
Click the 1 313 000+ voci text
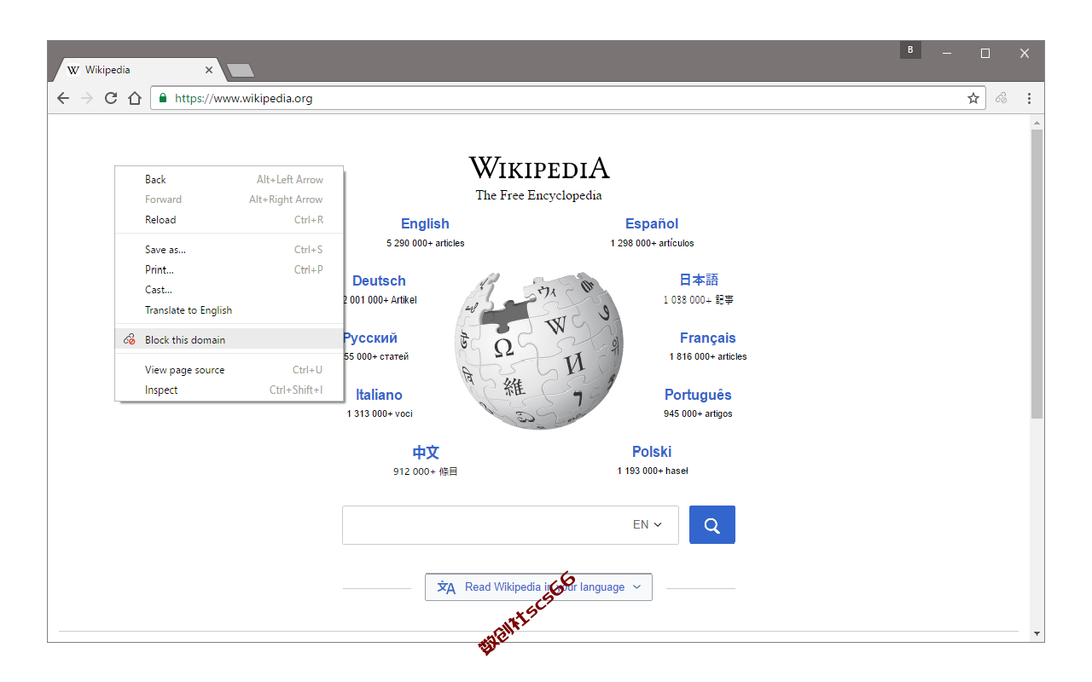(380, 413)
